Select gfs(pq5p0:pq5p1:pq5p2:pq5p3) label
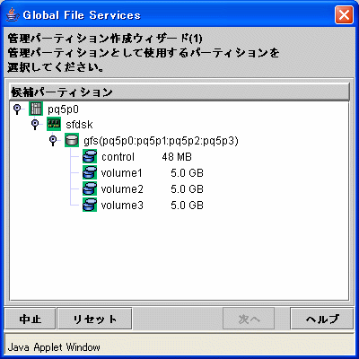This screenshot has height=359, width=359. coord(161,141)
